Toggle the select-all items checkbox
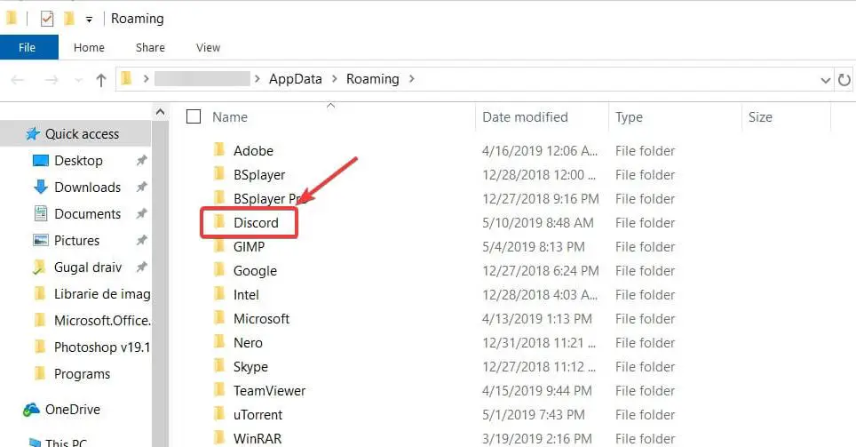Screen dimensions: 856x447 click(x=194, y=116)
